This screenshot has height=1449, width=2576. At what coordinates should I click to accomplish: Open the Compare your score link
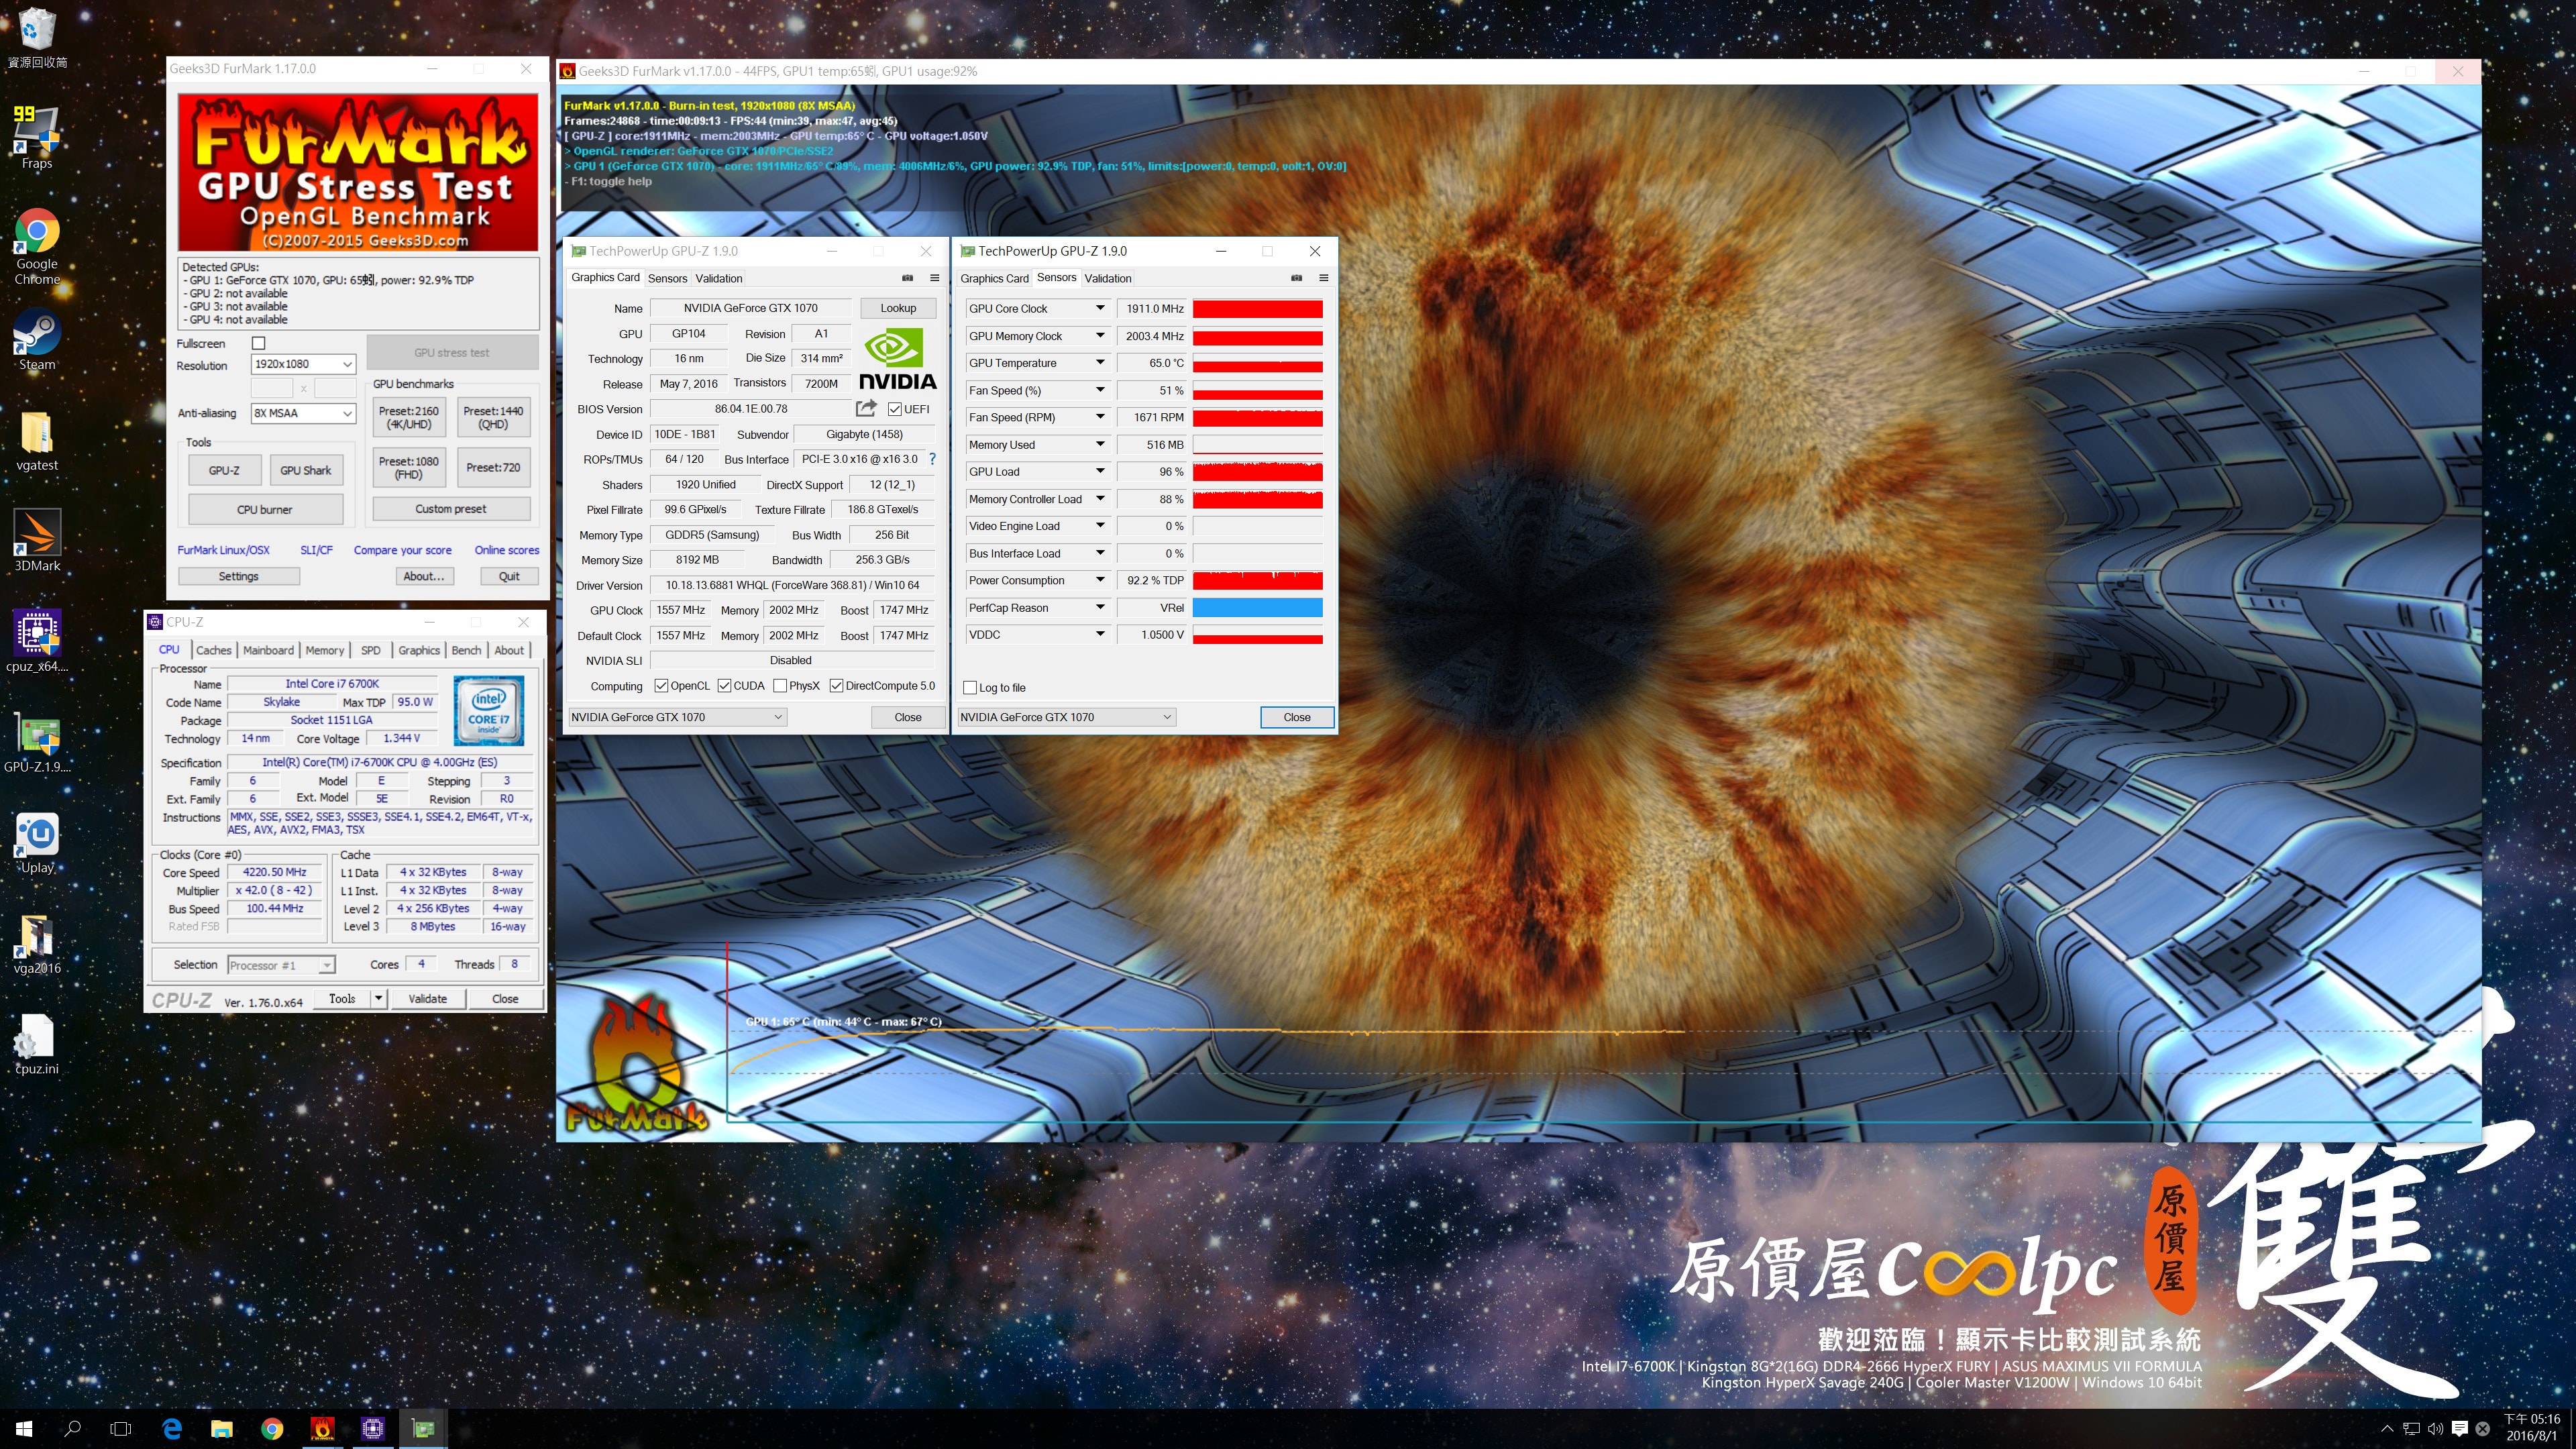pos(402,550)
